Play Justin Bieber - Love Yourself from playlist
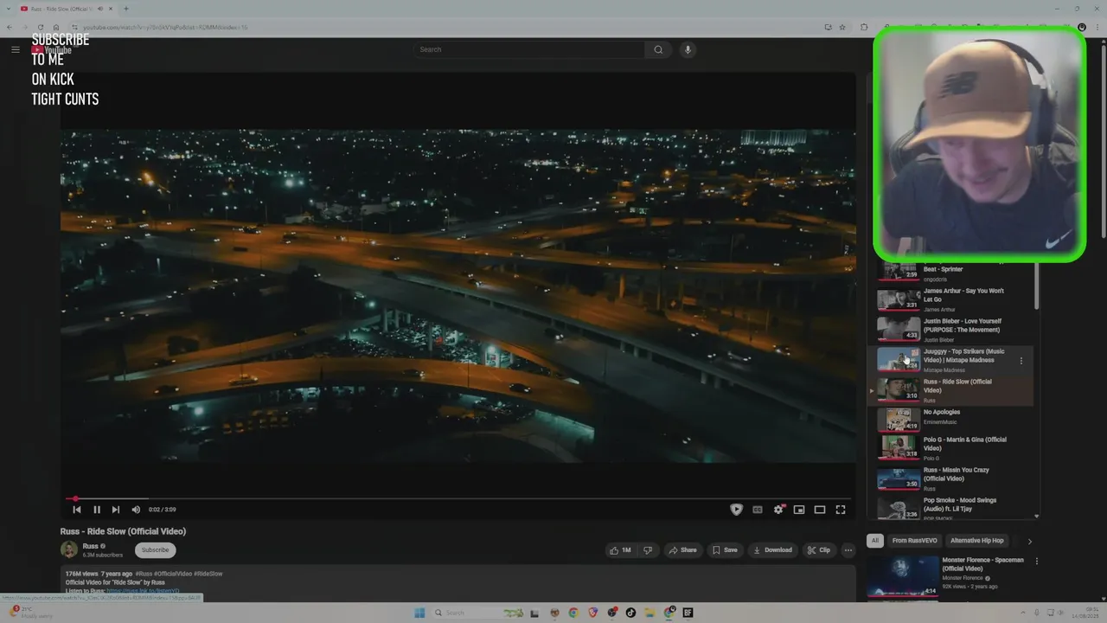Screen dimensions: 1107x623 [952, 330]
